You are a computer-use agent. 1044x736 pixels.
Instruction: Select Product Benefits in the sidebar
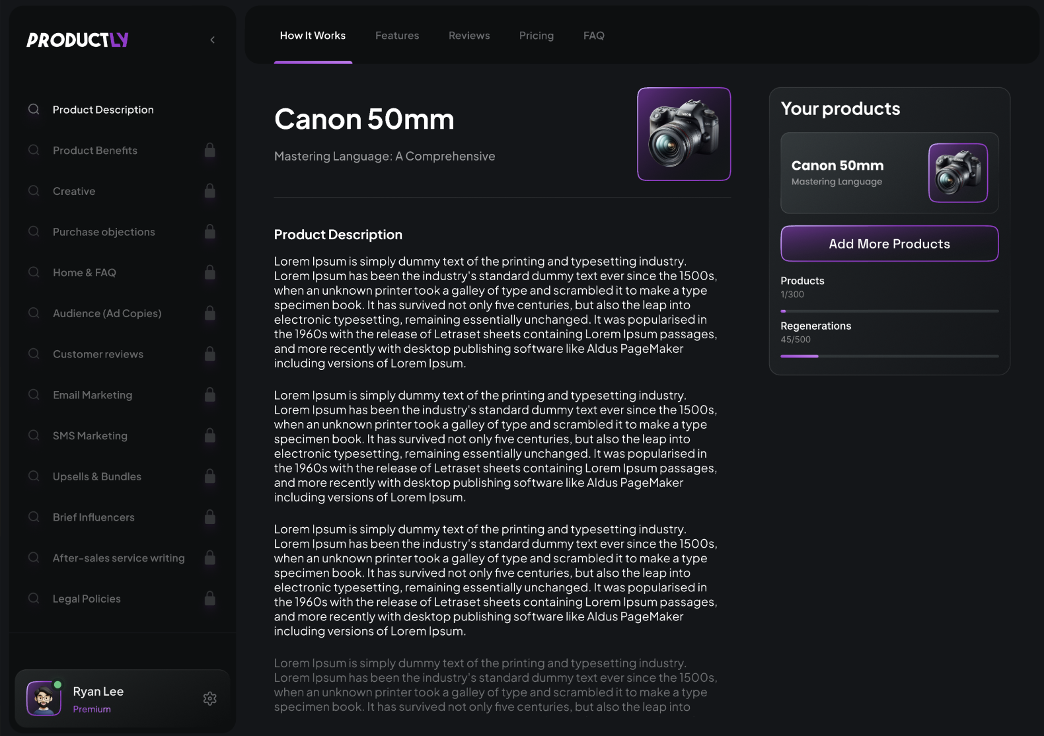[x=95, y=151]
